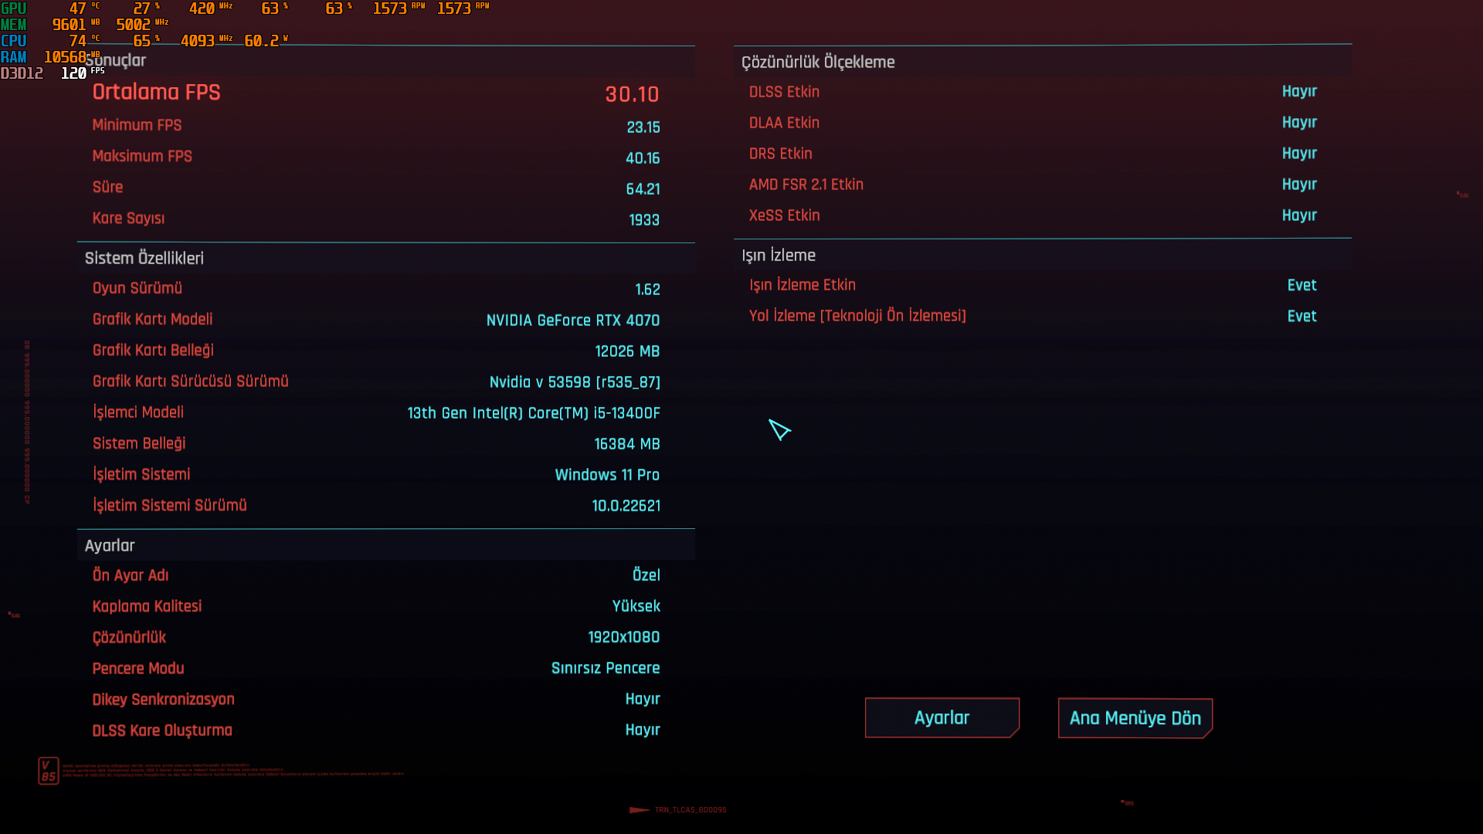Viewport: 1483px width, 834px height.
Task: Click the Ayarlar button
Action: [942, 717]
